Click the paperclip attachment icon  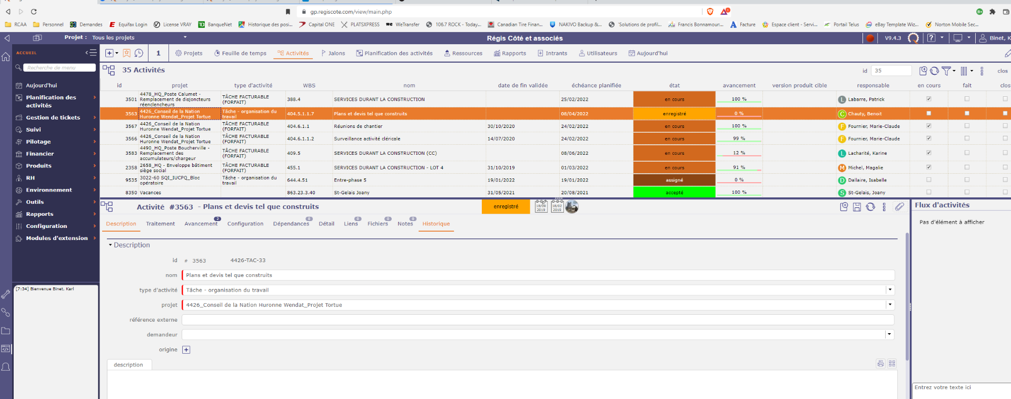899,207
